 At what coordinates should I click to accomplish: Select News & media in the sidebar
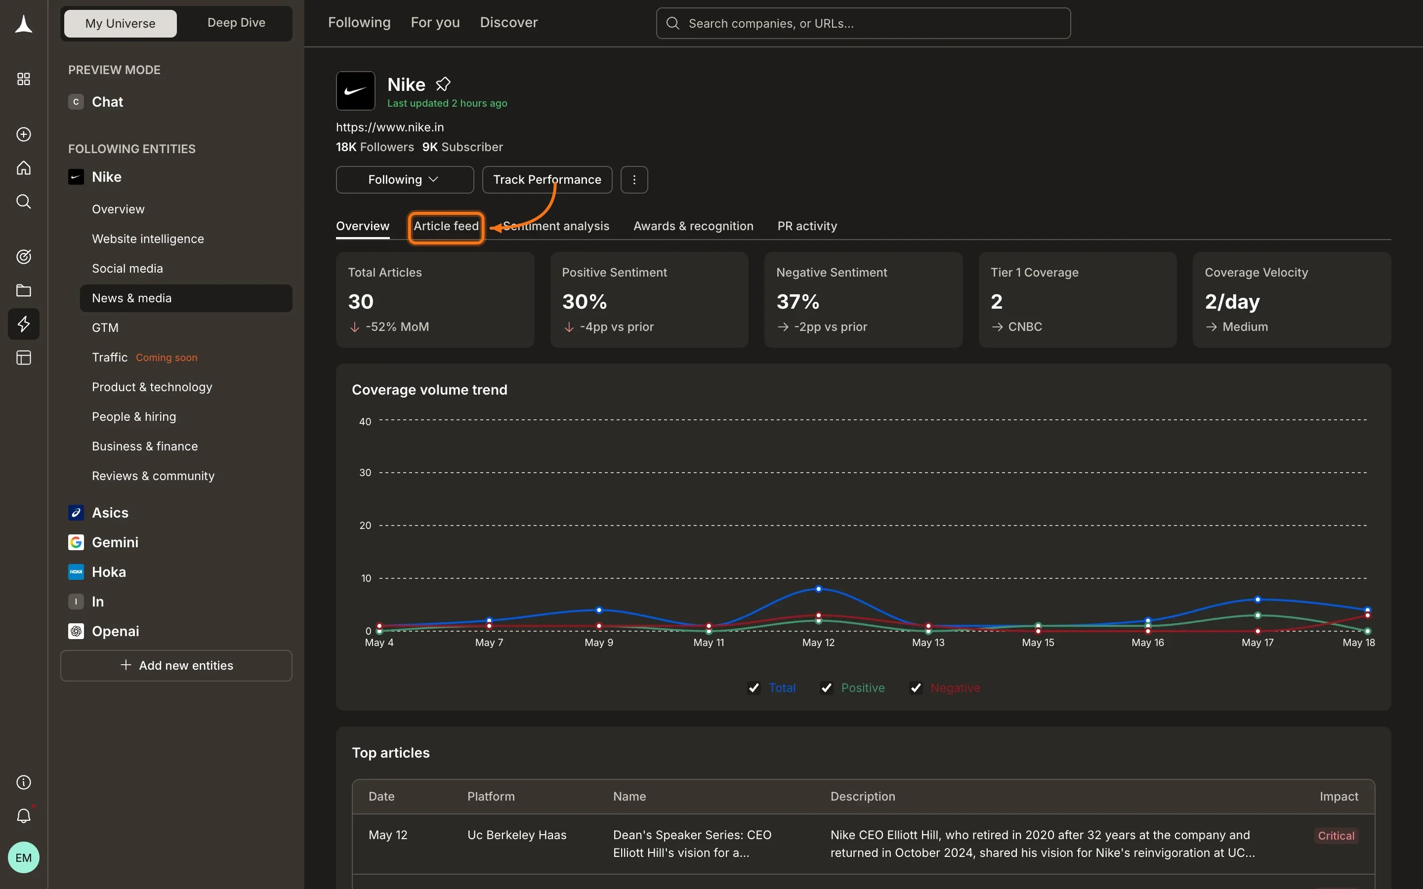click(x=186, y=298)
